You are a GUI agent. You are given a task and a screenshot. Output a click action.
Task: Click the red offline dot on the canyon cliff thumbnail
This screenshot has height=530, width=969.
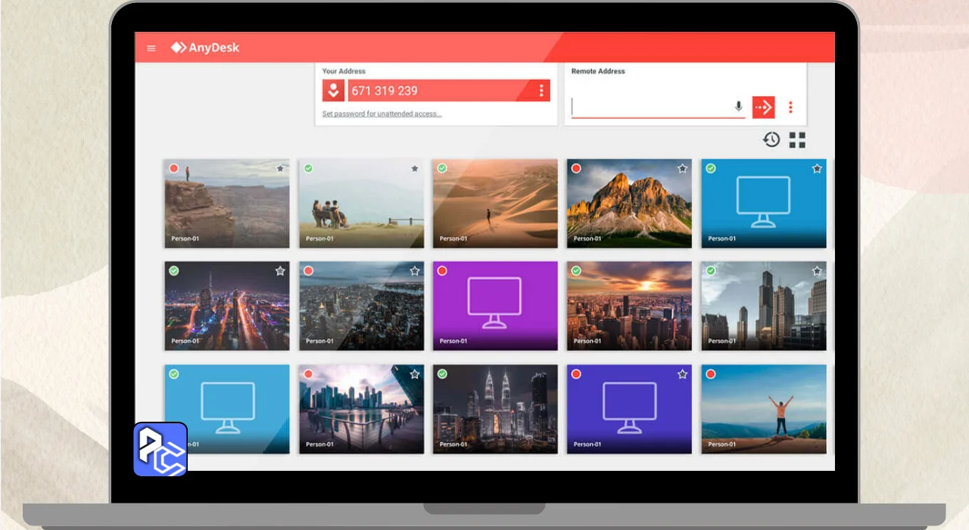coord(174,168)
